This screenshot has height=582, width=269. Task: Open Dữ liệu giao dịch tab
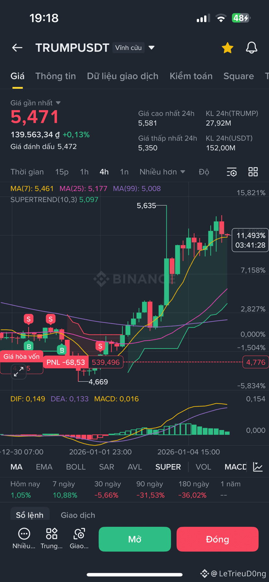[123, 76]
